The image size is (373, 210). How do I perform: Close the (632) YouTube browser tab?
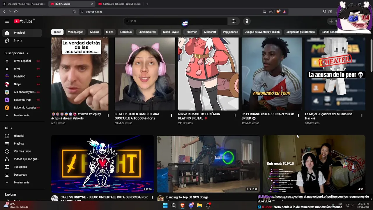[x=92, y=4]
